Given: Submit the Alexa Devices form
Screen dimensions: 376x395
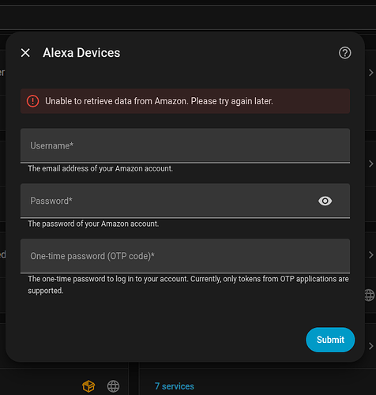Looking at the screenshot, I should pos(330,340).
